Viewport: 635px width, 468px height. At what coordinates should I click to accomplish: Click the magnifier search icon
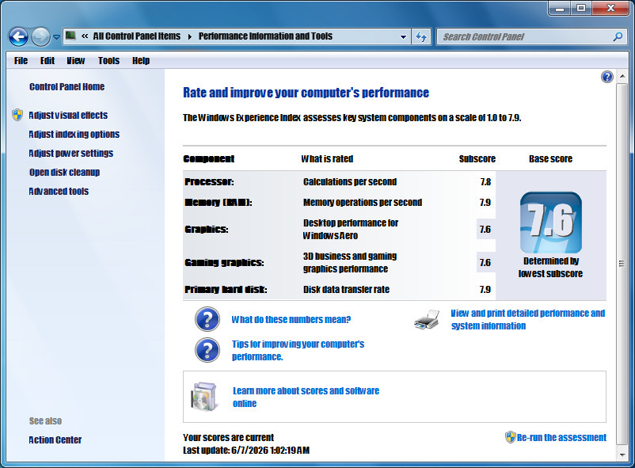pos(618,37)
